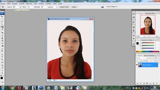This screenshot has width=160, height=90.
Task: Open the Normal blend mode dropdown
Action: 141,58
